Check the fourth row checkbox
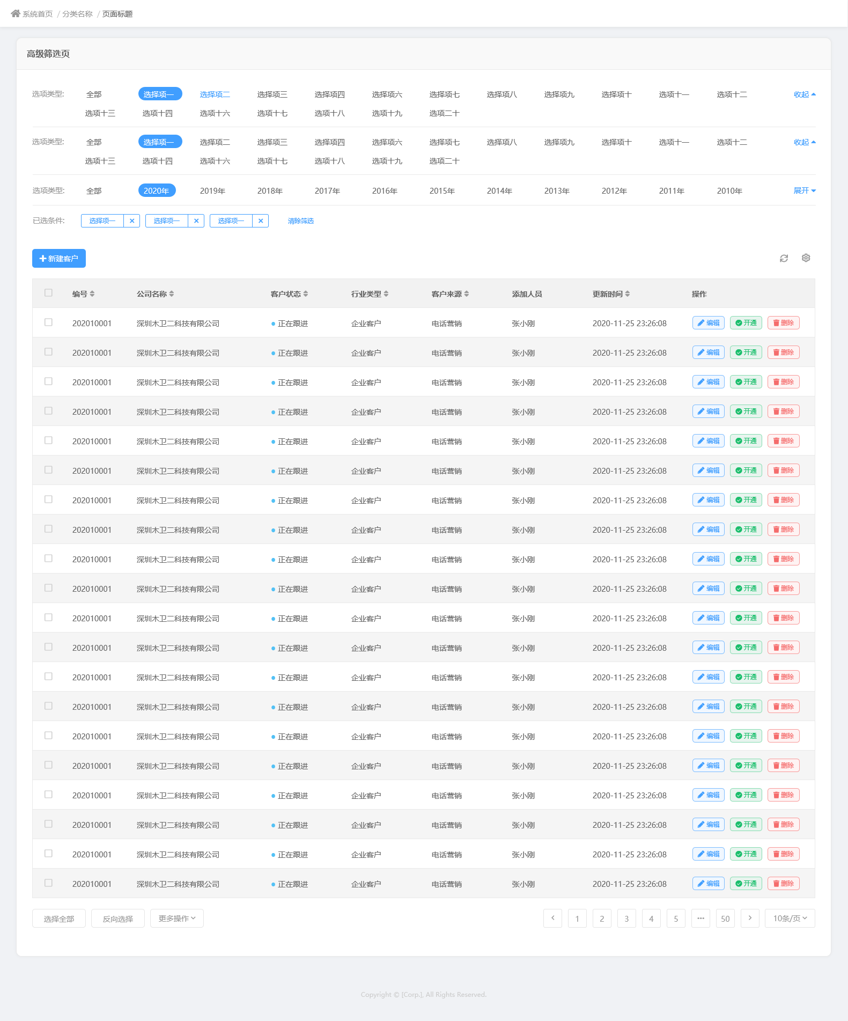The width and height of the screenshot is (848, 1021). 48,411
